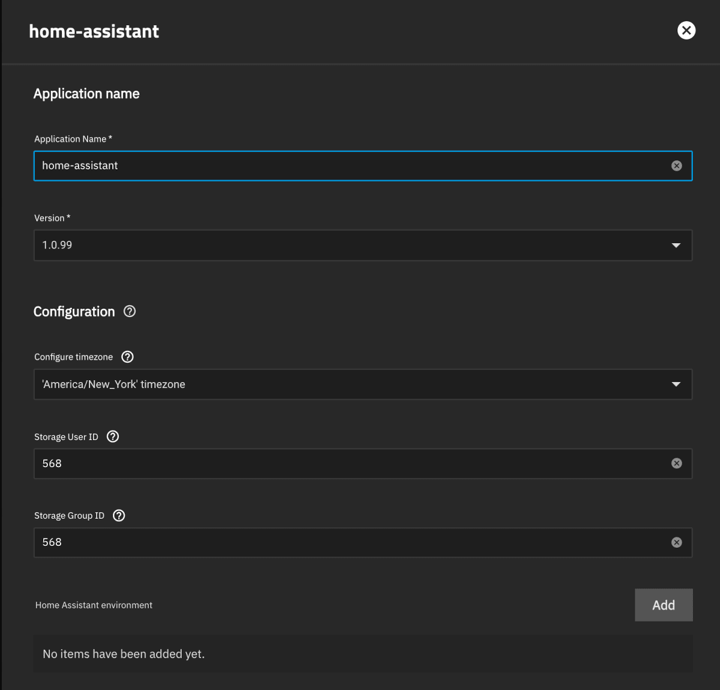Show help for Configuration section
The width and height of the screenshot is (720, 690).
tap(130, 311)
